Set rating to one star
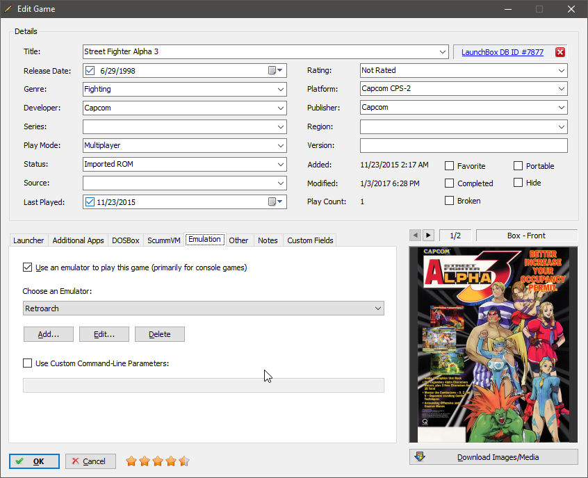The height and width of the screenshot is (478, 588). coord(131,461)
